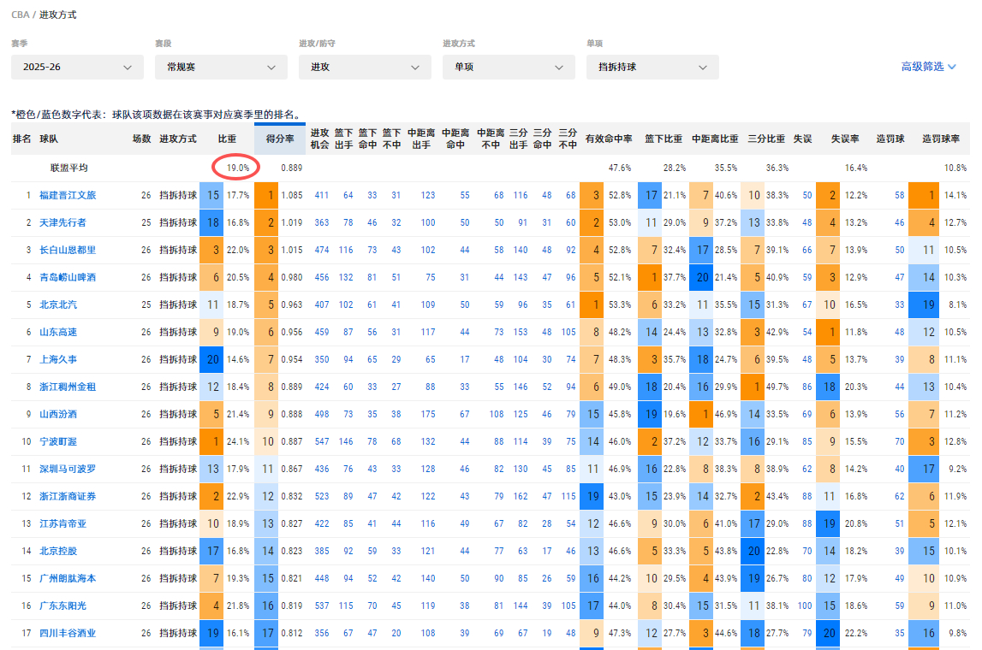
Task: Open team 天津先行者 link
Action: click(x=62, y=222)
